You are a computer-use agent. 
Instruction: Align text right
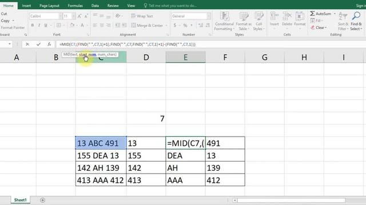108,25
